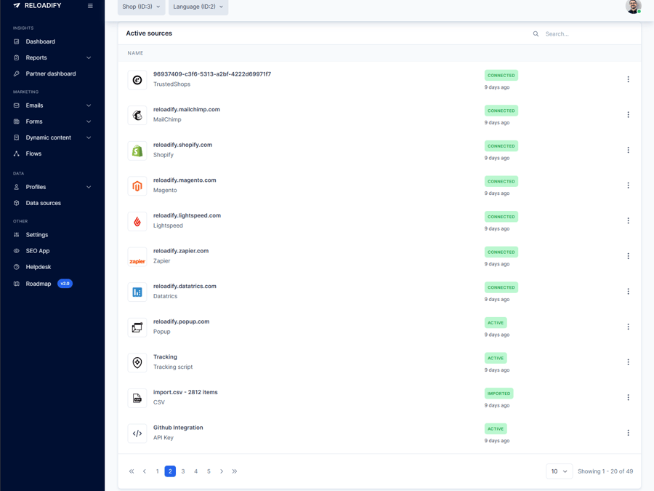This screenshot has height=491, width=654.
Task: Navigate to page 4 of results
Action: 195,471
